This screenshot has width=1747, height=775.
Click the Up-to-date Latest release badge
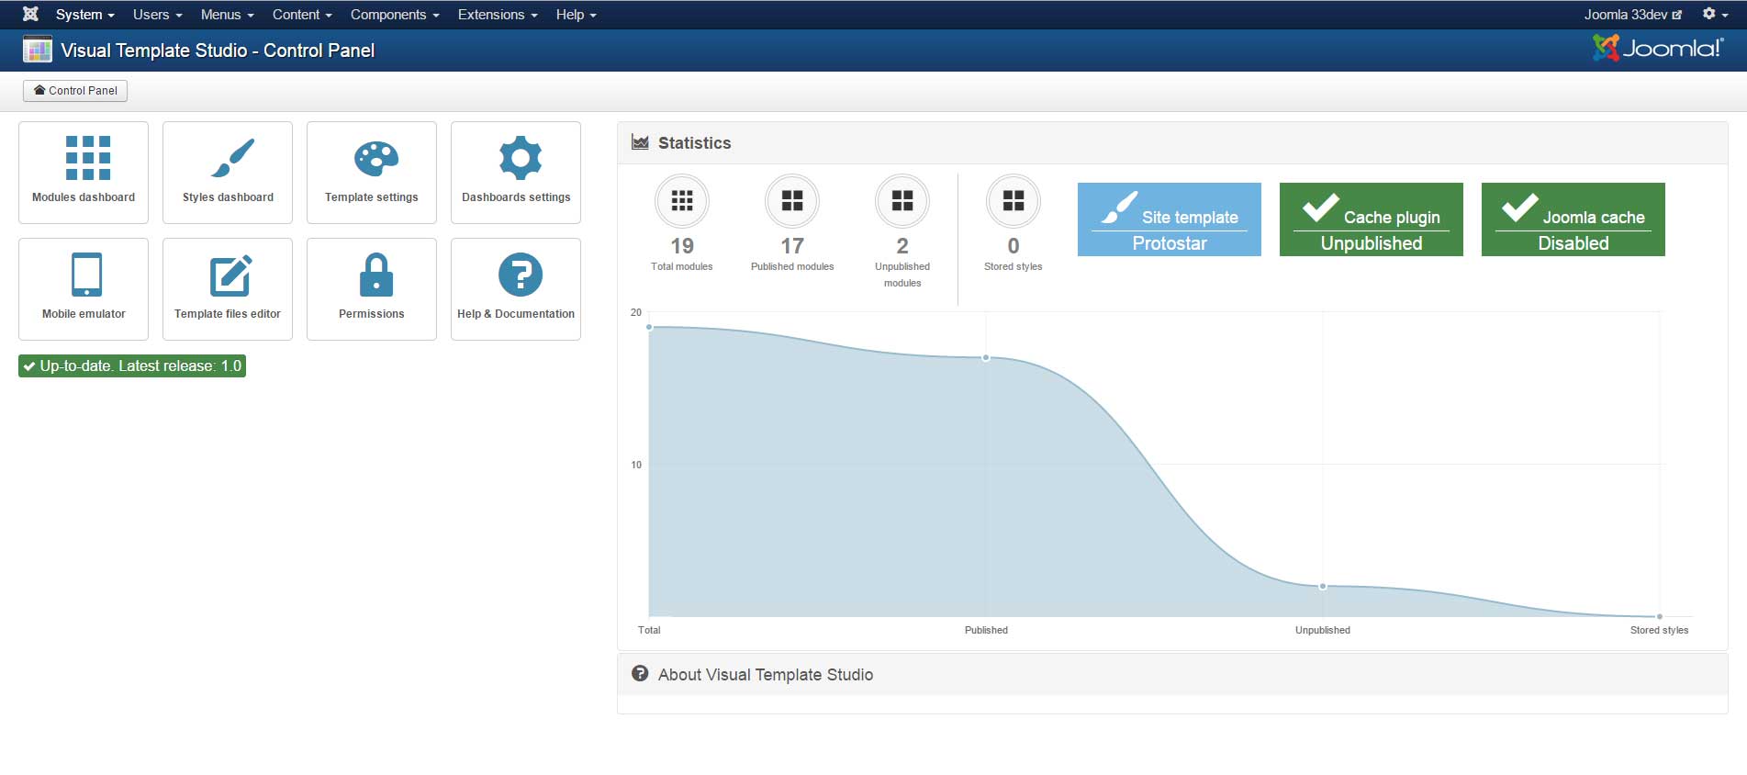coord(132,366)
